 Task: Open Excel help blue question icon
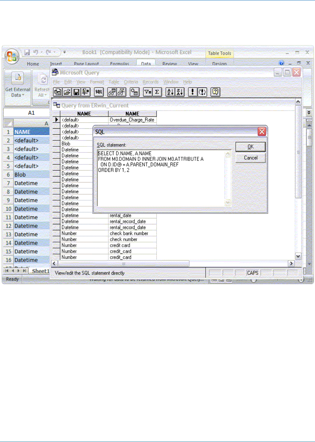tap(281, 63)
